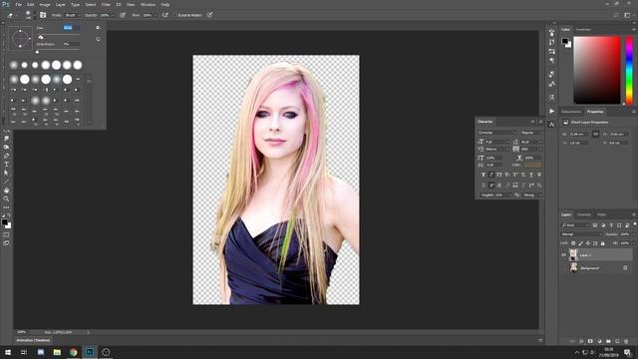Change screen mode icon at the toolbar bottom
638x359 pixels.
pos(6,242)
